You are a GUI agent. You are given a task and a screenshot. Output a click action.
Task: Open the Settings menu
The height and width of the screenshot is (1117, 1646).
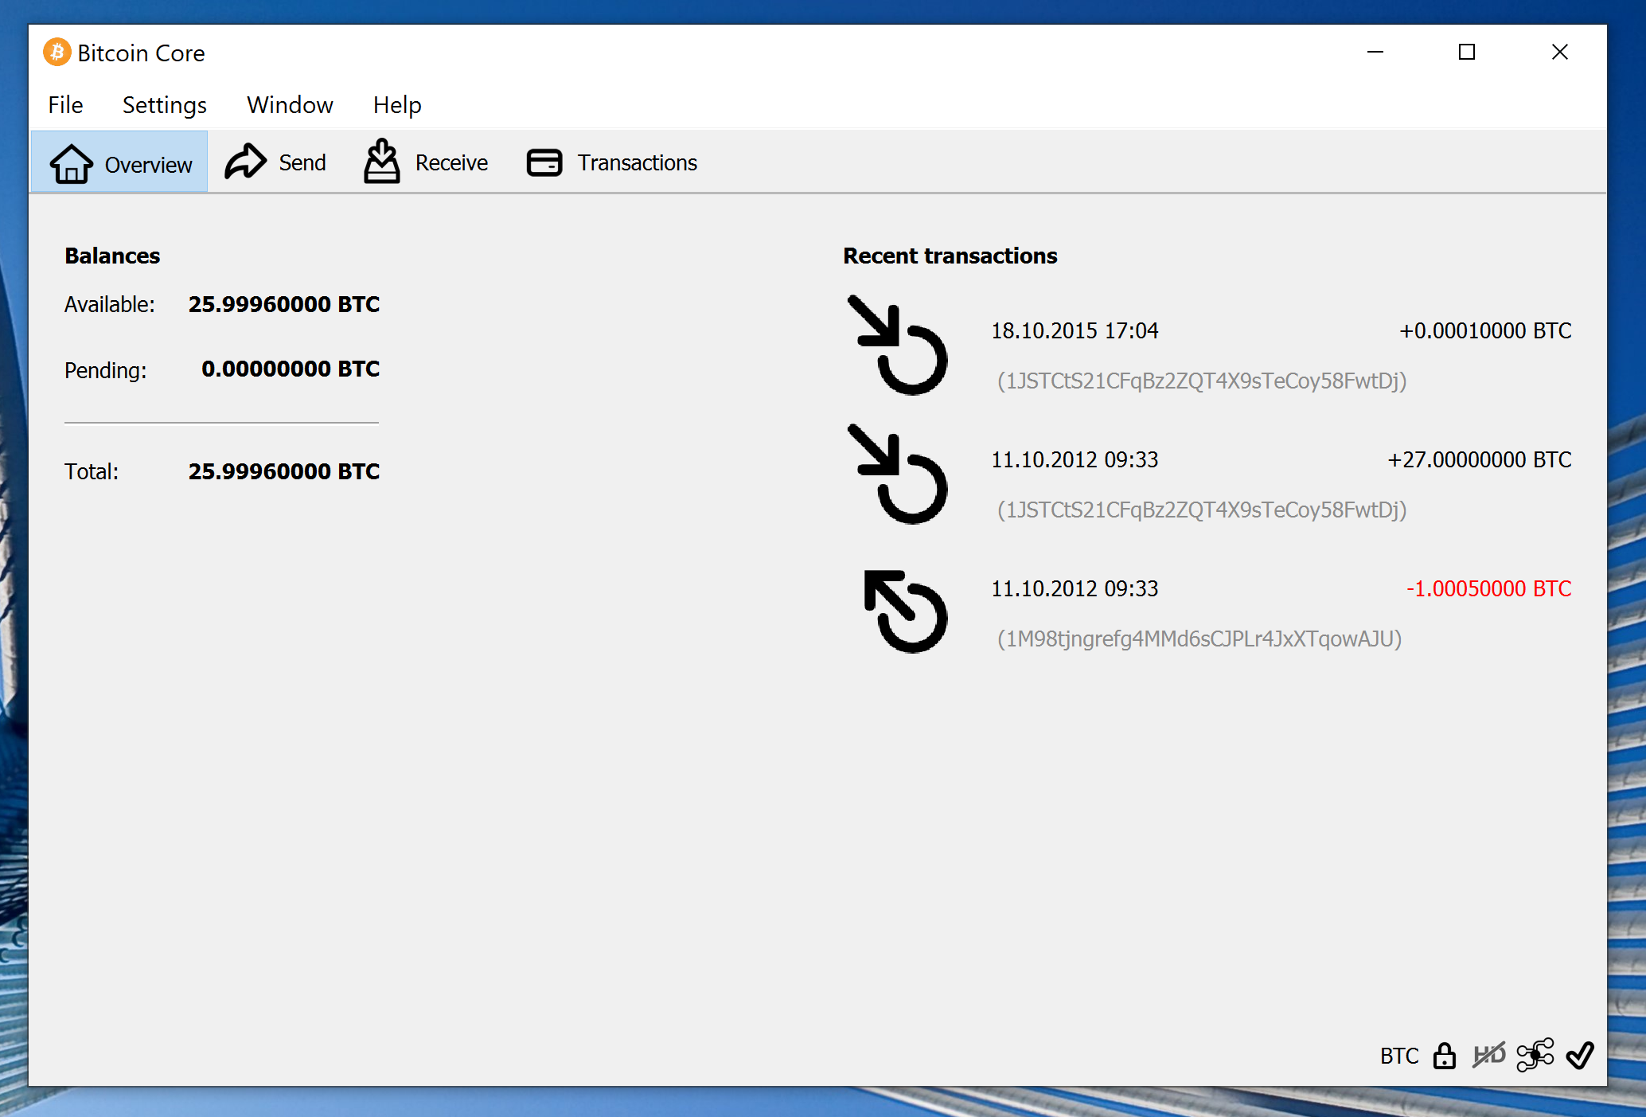(x=164, y=105)
